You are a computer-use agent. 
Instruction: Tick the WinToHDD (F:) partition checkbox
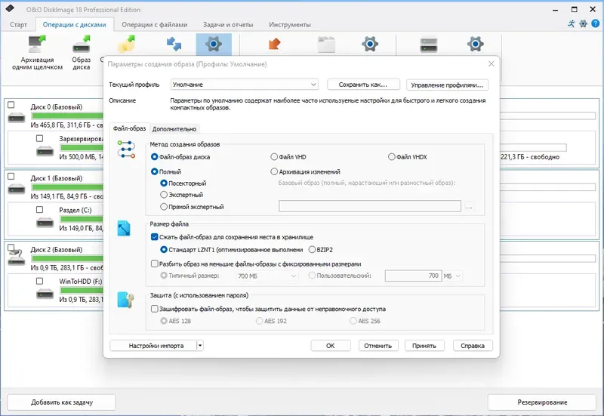pos(40,281)
